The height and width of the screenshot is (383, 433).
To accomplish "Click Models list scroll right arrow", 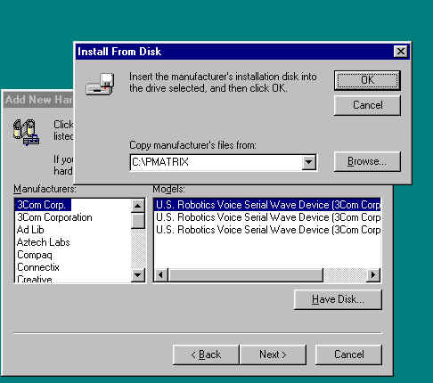I will (373, 274).
